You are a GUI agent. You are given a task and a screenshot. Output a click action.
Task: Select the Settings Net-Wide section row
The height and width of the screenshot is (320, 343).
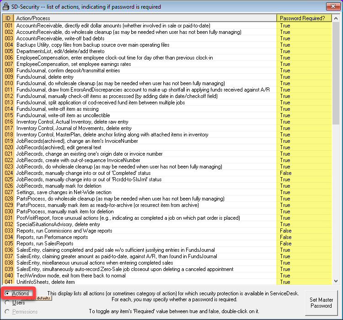coord(64,192)
